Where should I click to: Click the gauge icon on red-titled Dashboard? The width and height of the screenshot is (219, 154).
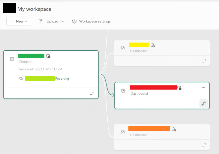[123, 91]
